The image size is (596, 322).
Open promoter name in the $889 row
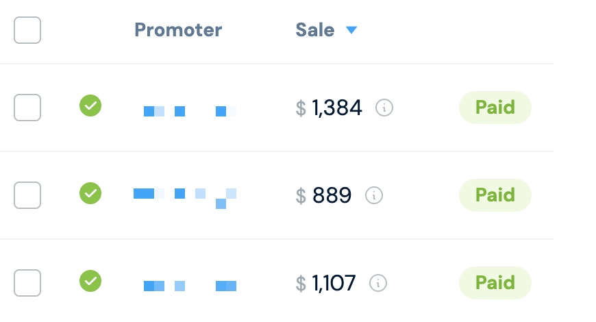tap(185, 196)
